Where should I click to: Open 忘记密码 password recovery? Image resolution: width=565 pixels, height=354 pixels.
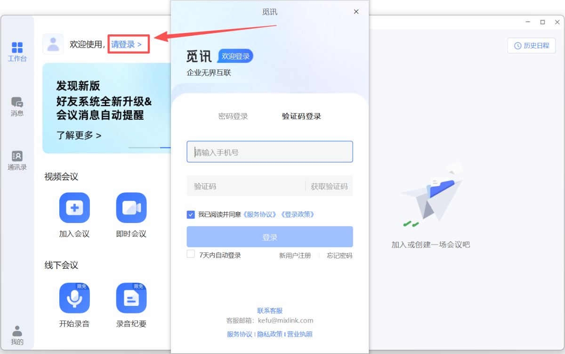pos(339,255)
